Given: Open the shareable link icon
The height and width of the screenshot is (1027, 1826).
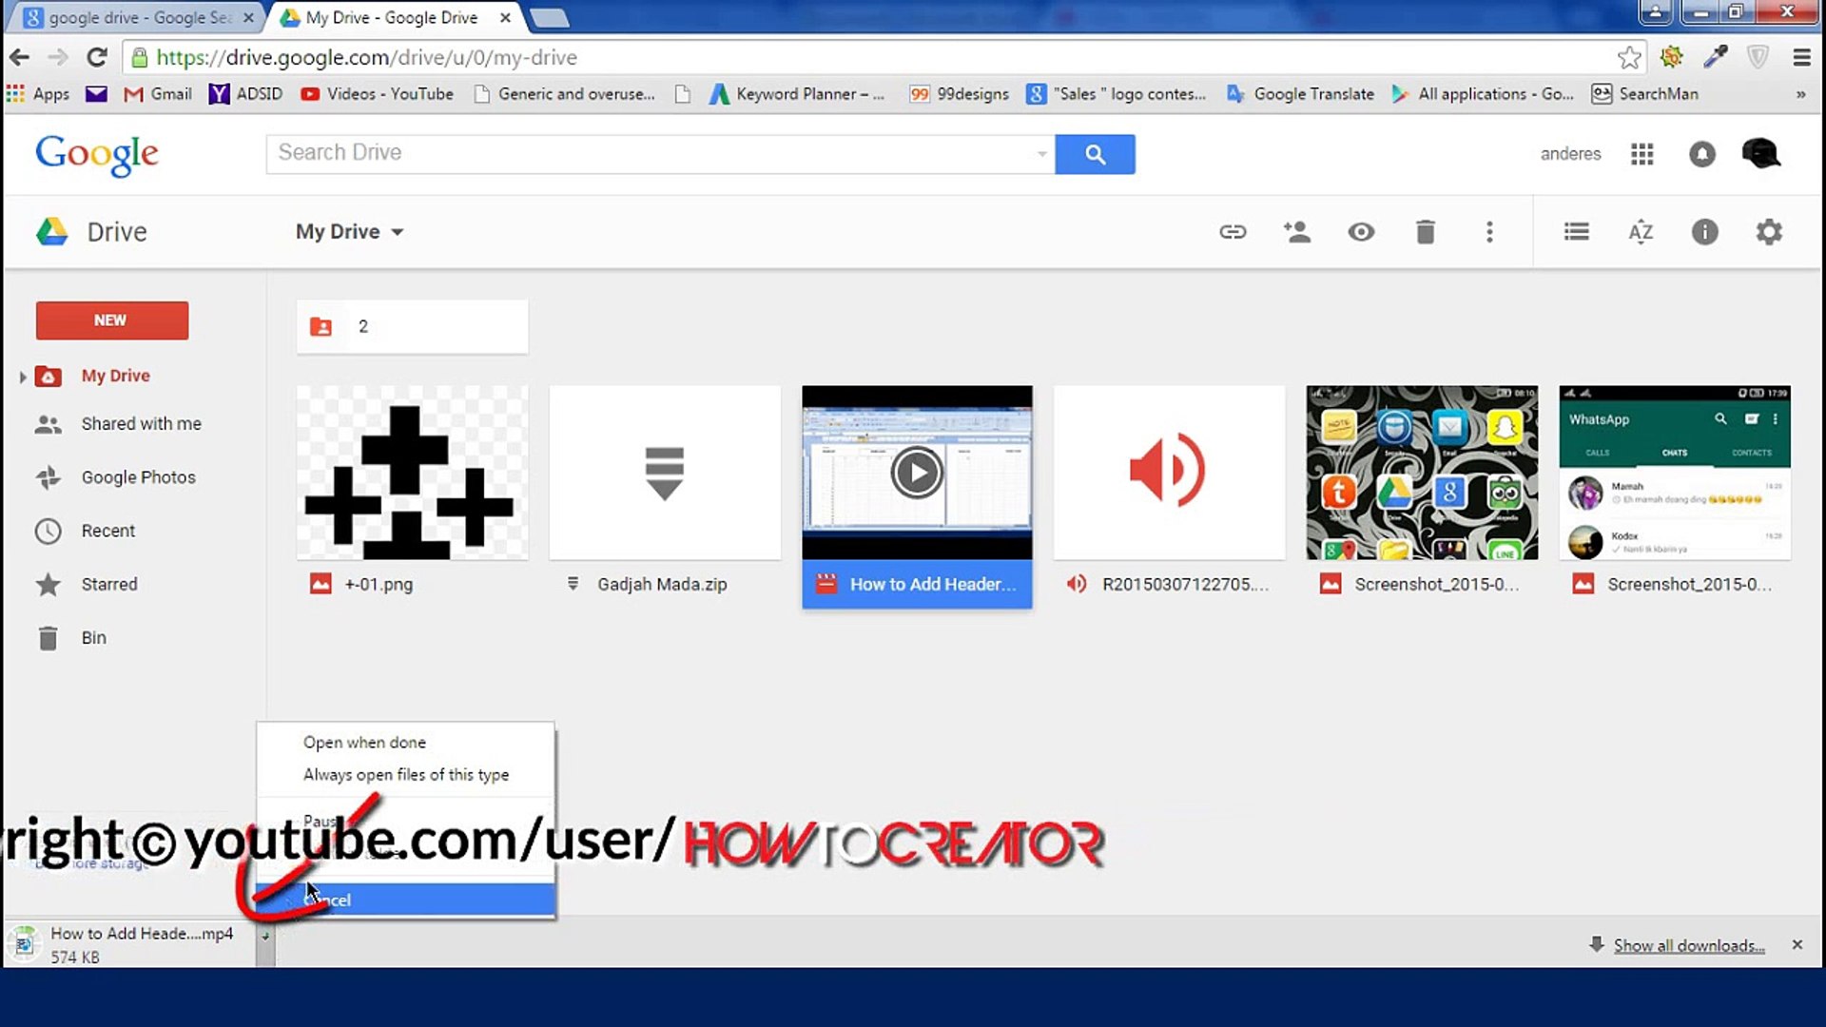Looking at the screenshot, I should [x=1233, y=231].
